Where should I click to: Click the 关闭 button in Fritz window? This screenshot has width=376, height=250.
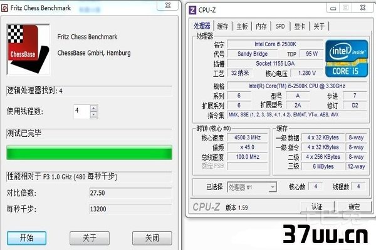click(x=152, y=237)
